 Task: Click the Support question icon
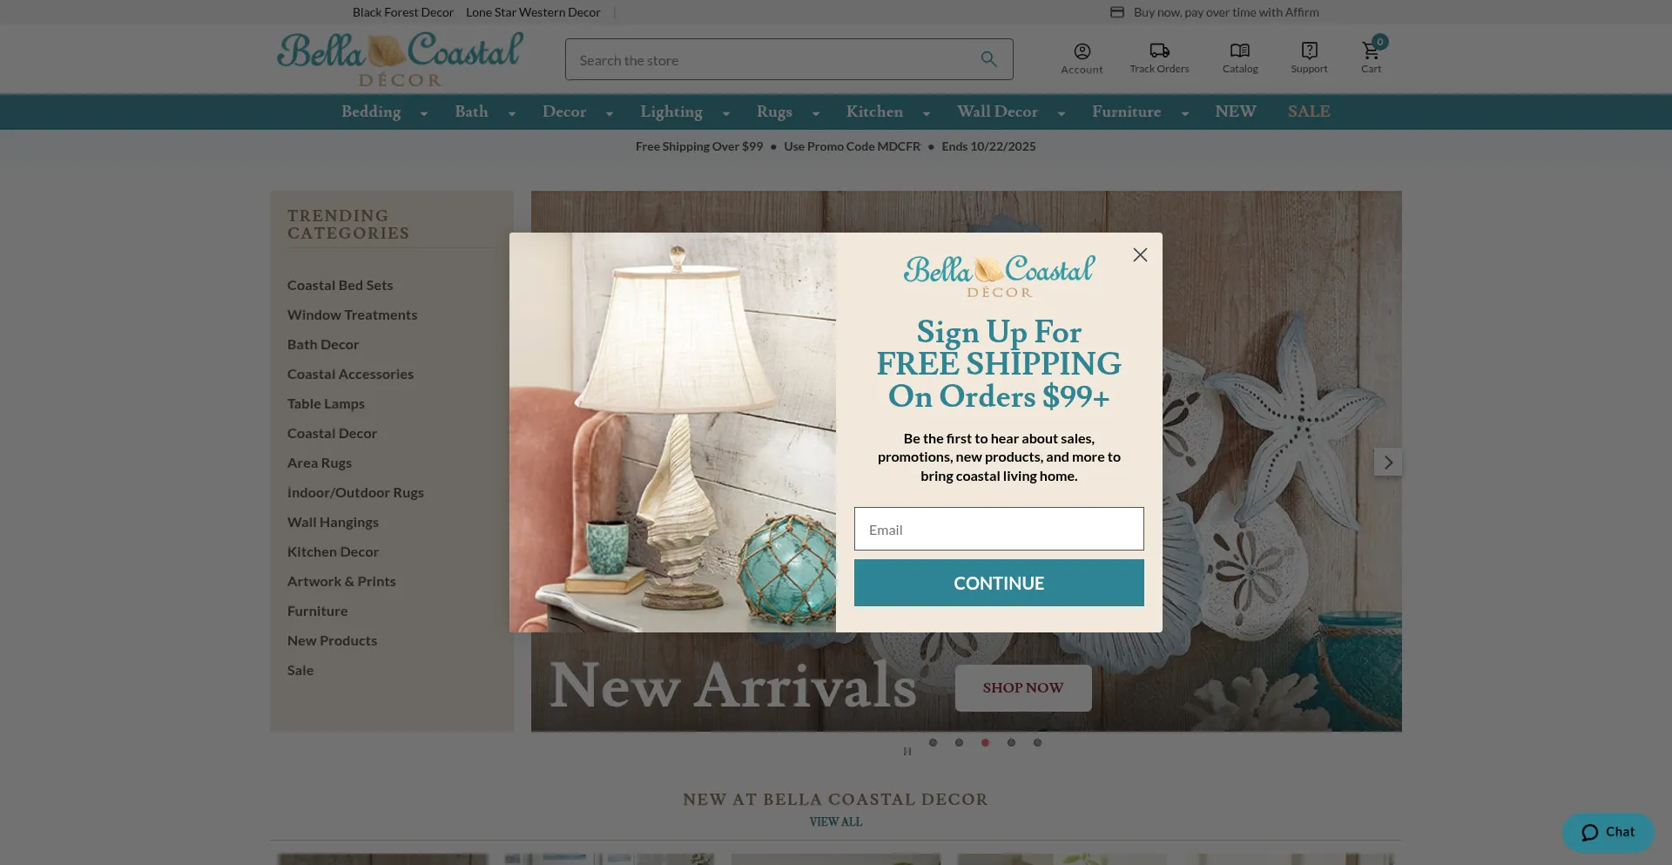tap(1309, 51)
